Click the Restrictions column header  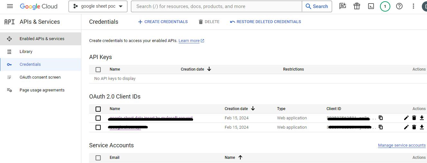click(293, 69)
